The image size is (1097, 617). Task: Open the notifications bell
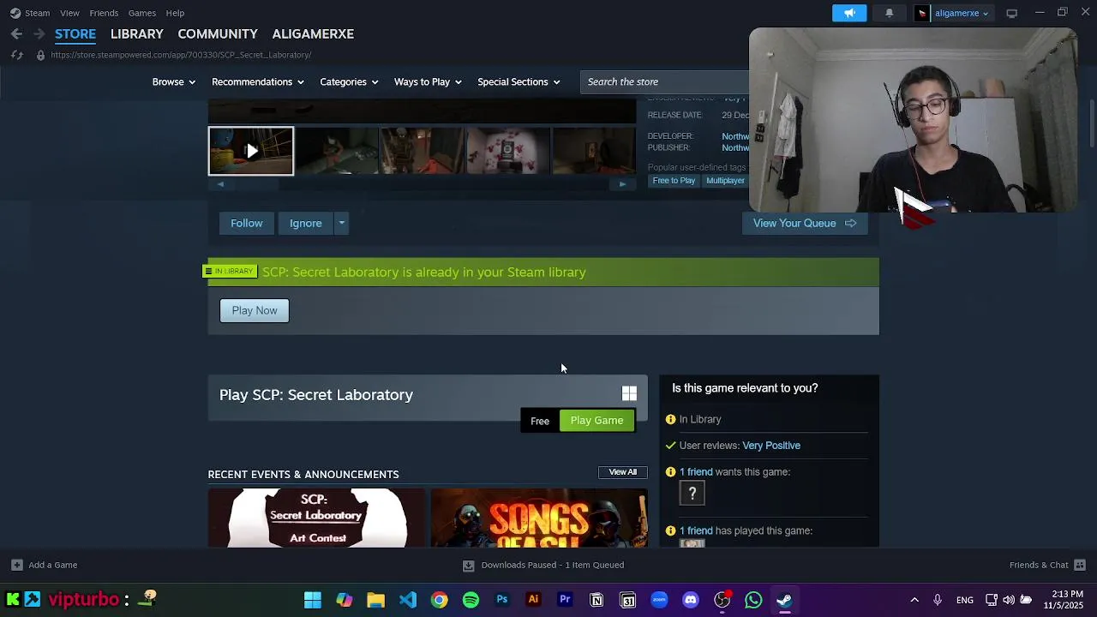point(889,13)
